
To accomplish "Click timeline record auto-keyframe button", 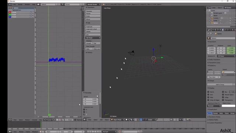I will tap(119, 132).
